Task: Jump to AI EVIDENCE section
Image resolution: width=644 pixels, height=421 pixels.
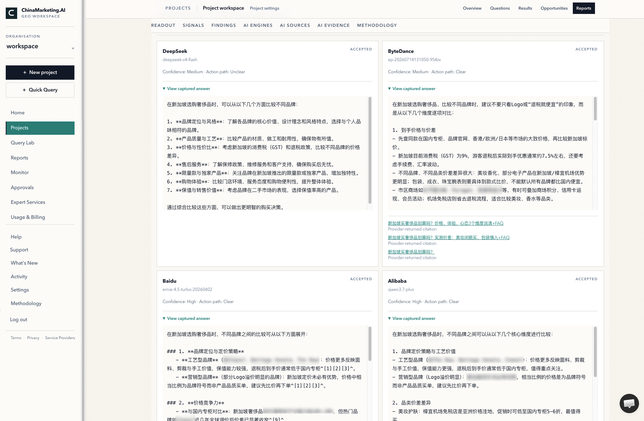Action: 333,25
